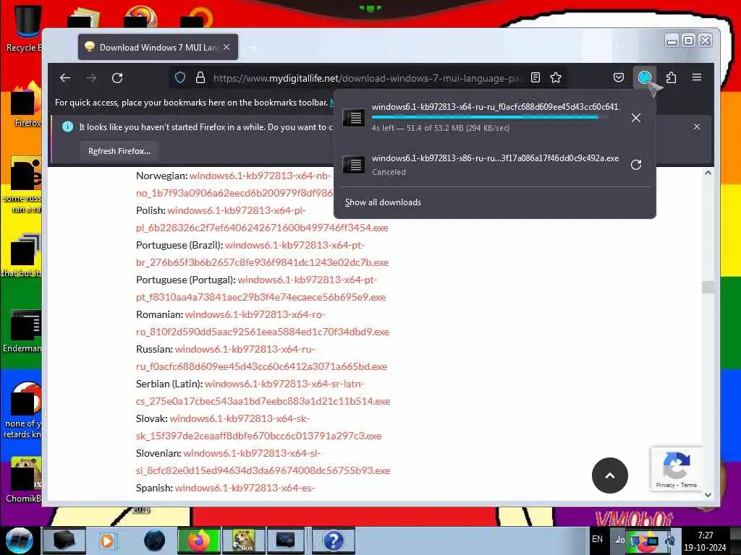Image resolution: width=741 pixels, height=555 pixels.
Task: Cancel the x64-ru-ru download in progress
Action: 636,118
